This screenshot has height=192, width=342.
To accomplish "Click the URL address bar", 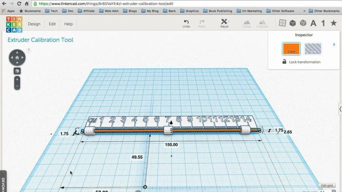I will (x=187, y=4).
